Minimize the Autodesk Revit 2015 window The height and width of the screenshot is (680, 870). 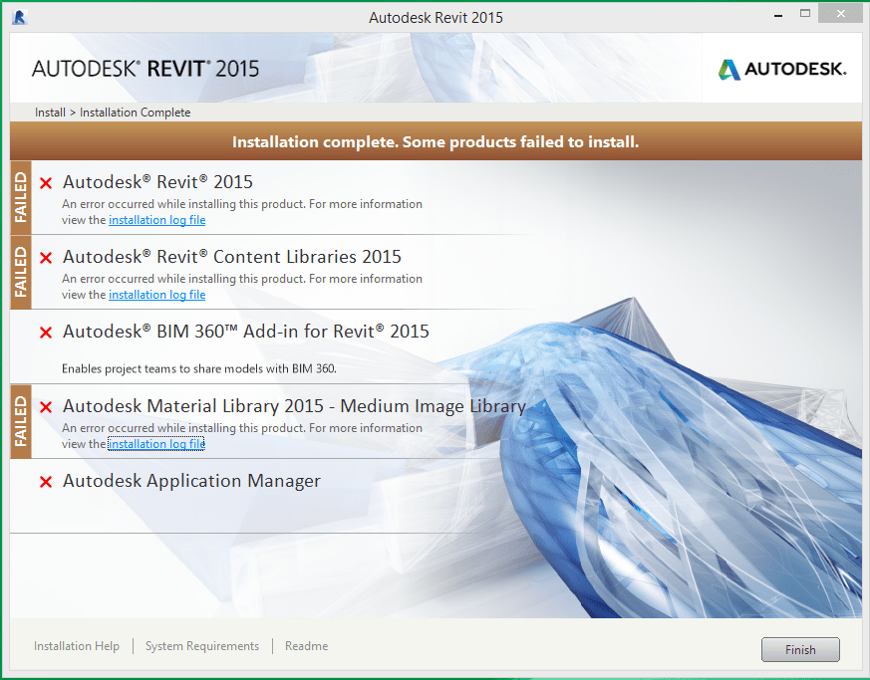coord(778,14)
